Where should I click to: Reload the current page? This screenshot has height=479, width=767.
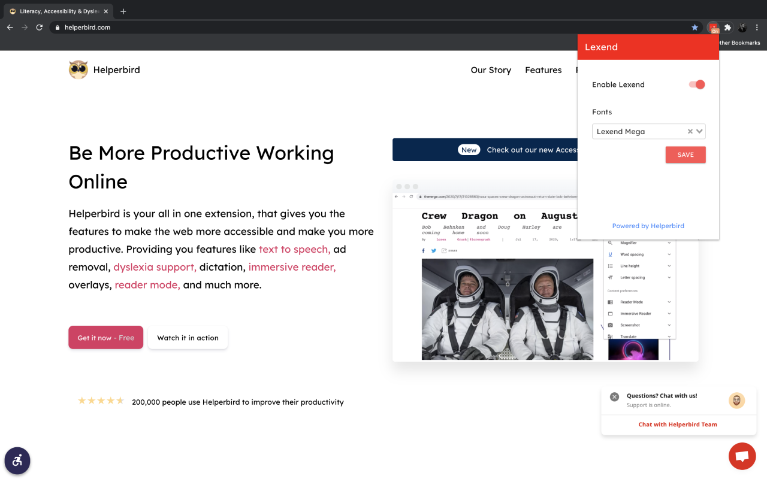pyautogui.click(x=40, y=28)
